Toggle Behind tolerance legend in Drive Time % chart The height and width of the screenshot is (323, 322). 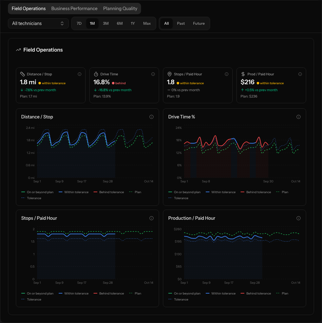coord(256,192)
